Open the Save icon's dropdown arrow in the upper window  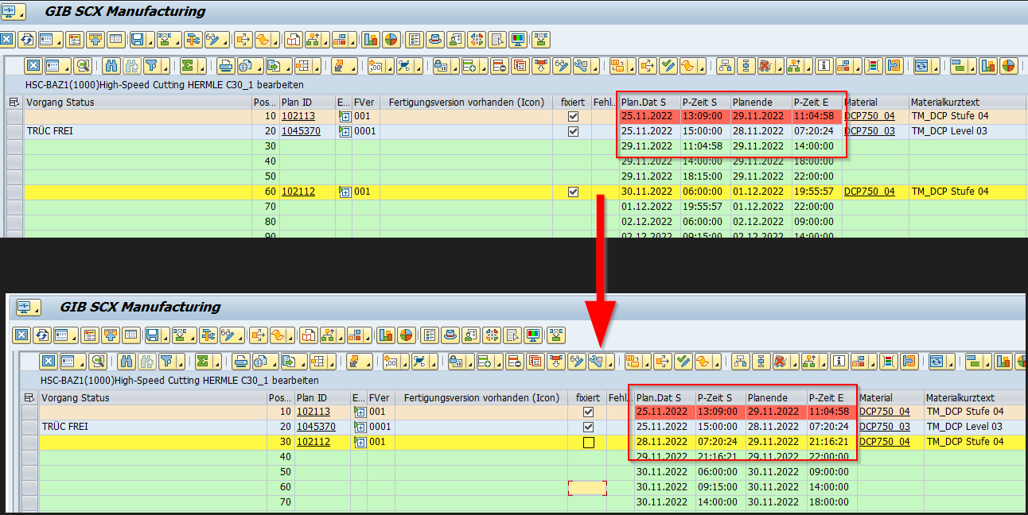[149, 40]
